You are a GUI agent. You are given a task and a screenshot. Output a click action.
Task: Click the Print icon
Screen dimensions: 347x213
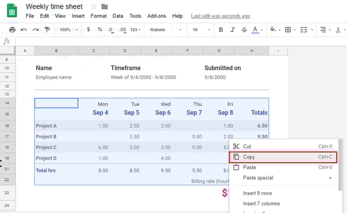13,29
